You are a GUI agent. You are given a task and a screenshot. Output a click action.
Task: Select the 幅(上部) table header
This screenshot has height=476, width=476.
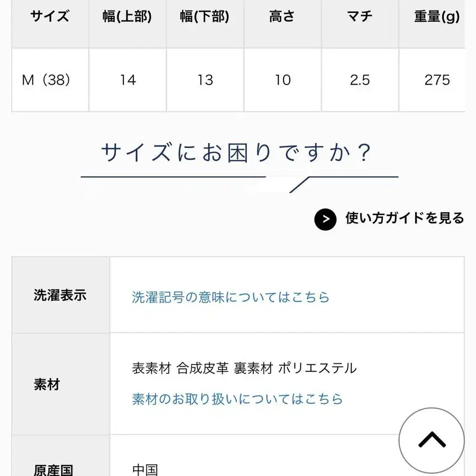pos(127,17)
